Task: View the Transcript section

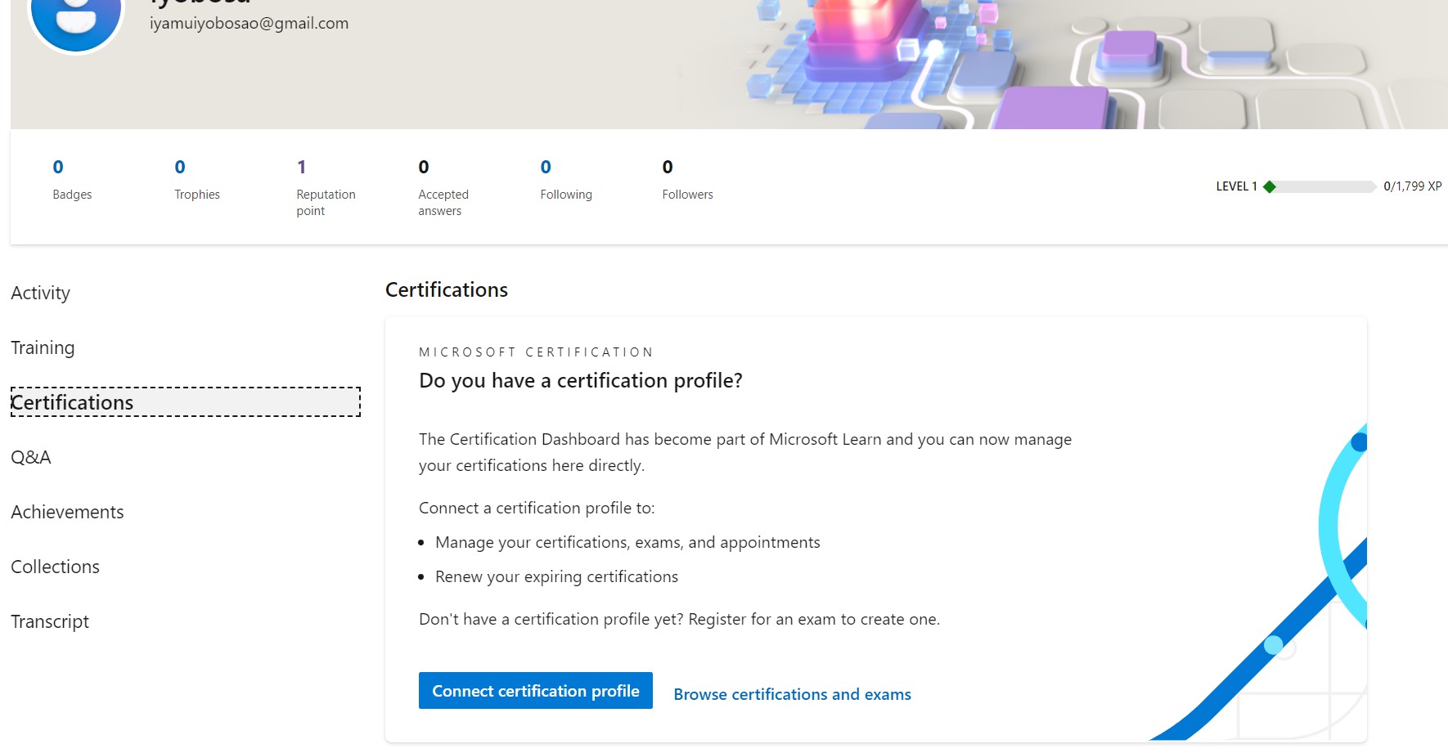Action: pyautogui.click(x=50, y=621)
